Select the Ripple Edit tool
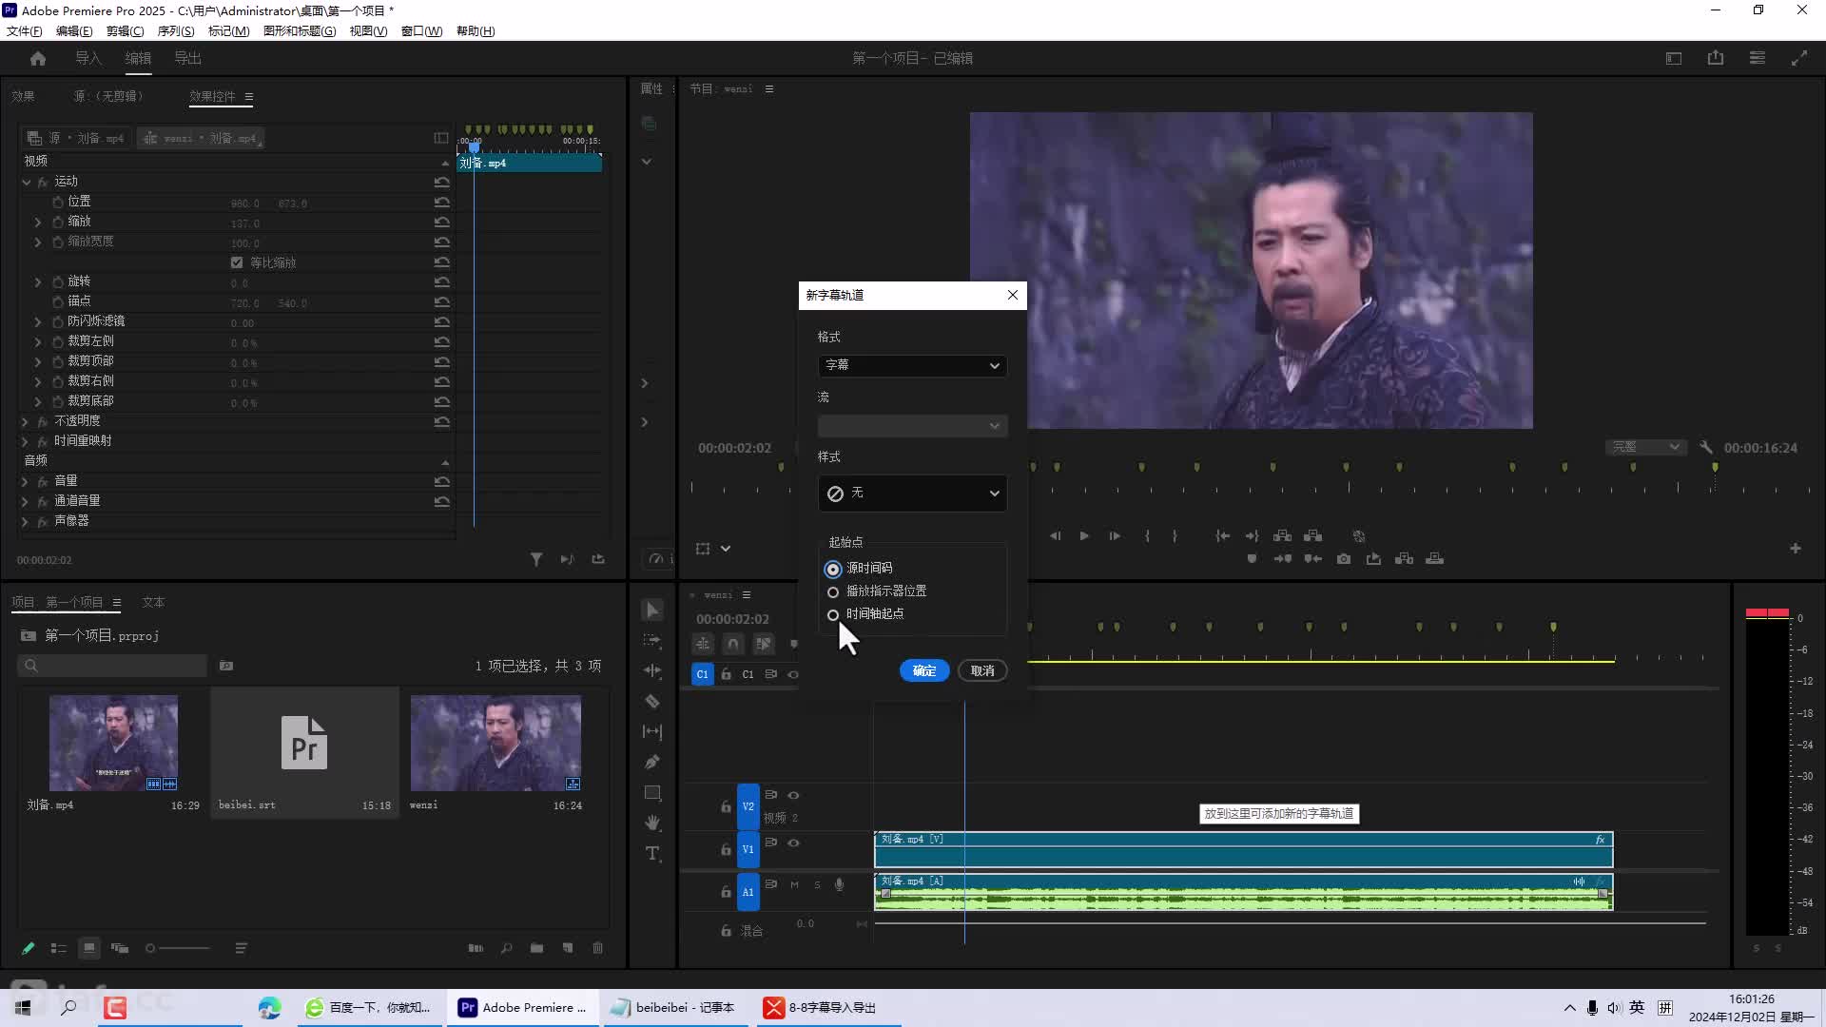This screenshot has width=1826, height=1027. click(x=652, y=670)
